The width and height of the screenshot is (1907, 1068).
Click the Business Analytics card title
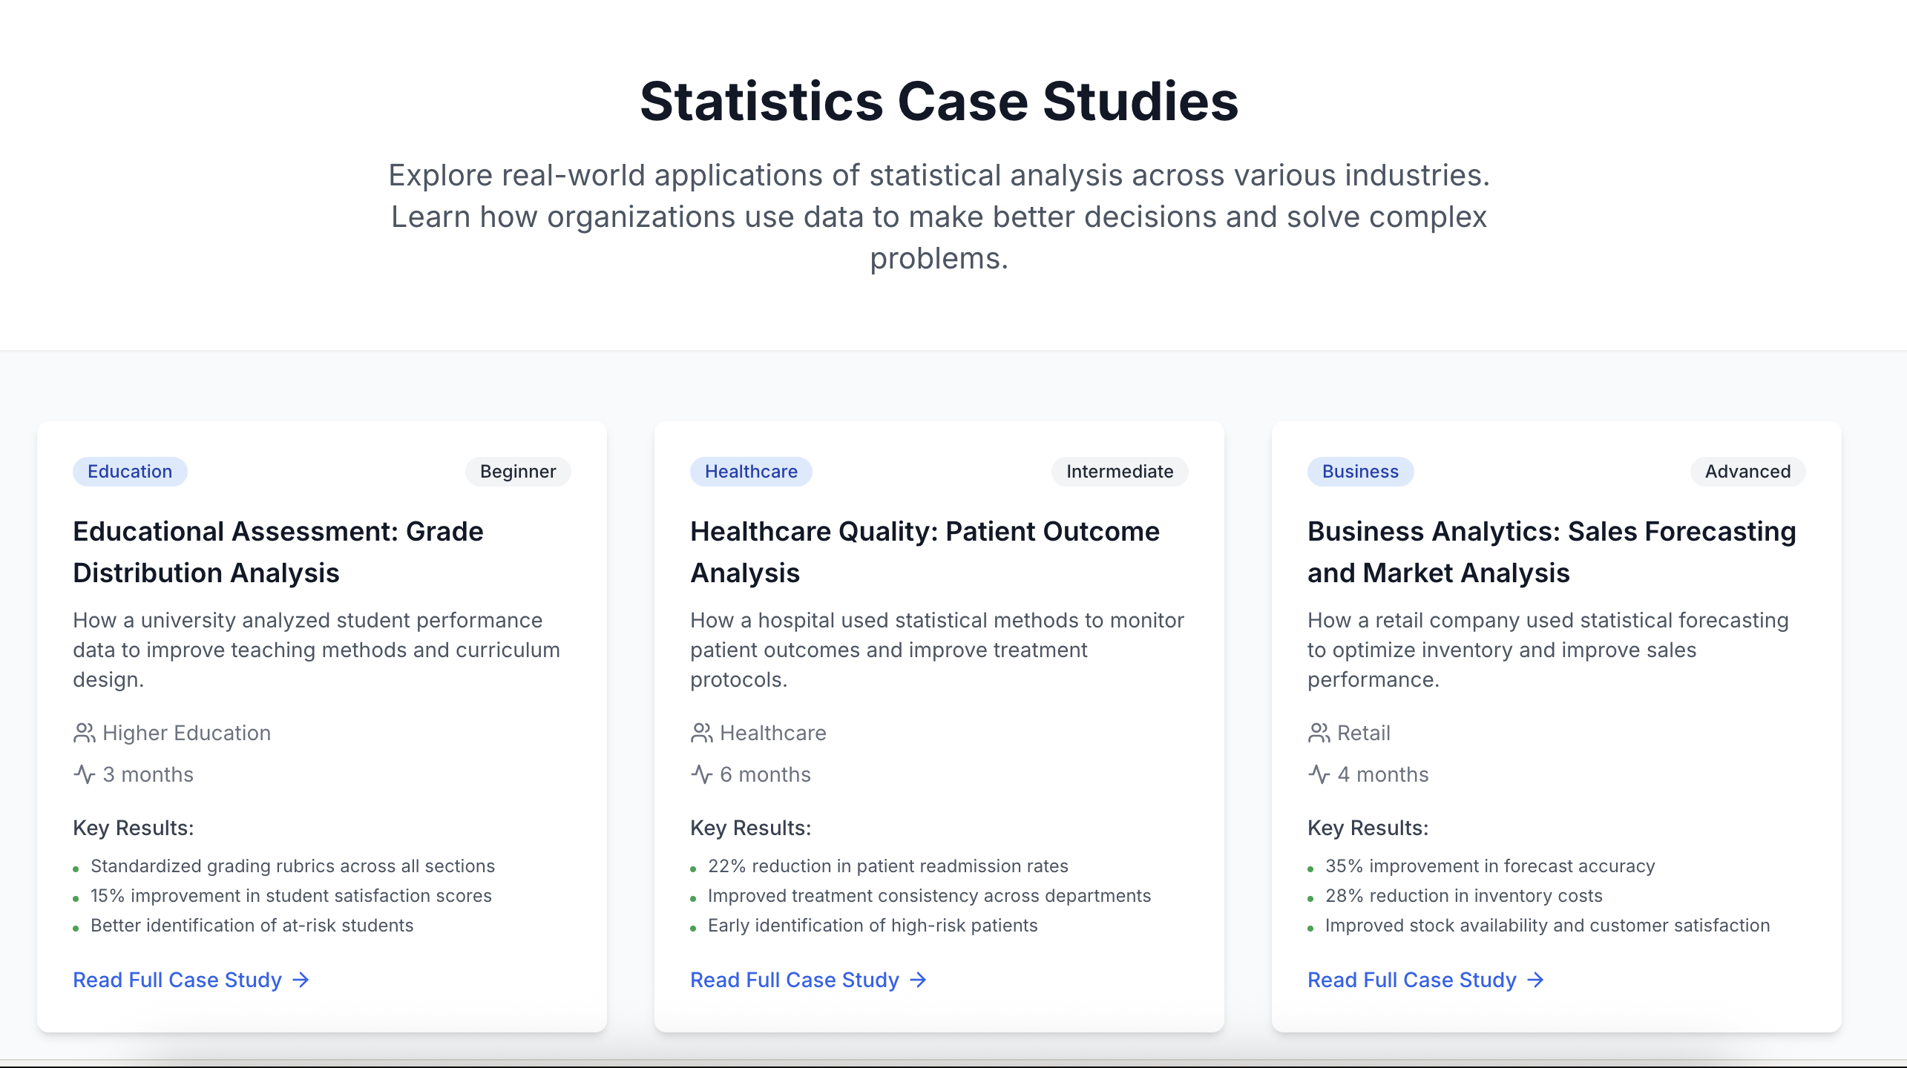pyautogui.click(x=1551, y=552)
